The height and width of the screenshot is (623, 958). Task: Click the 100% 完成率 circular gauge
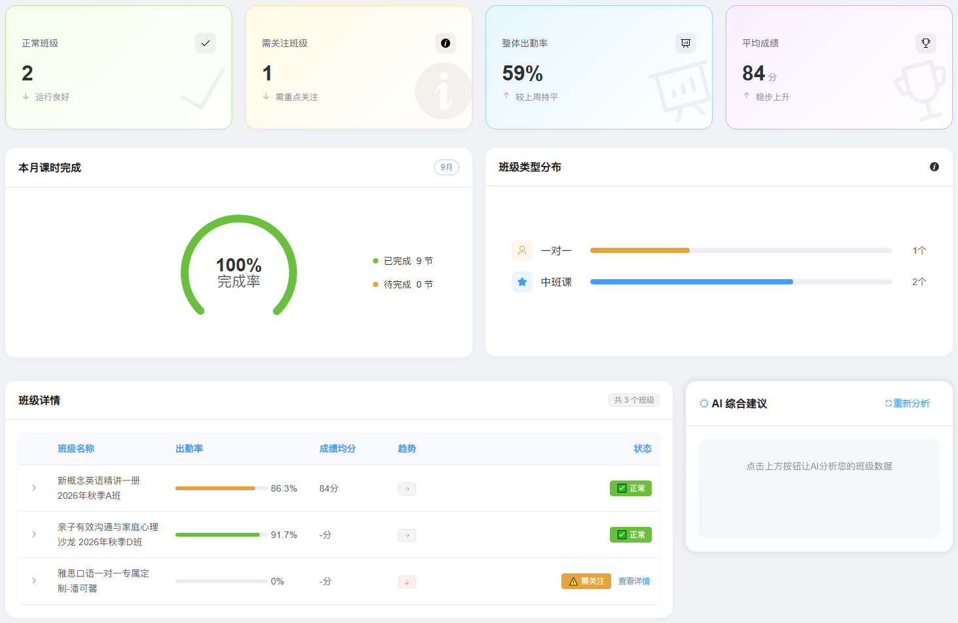[239, 265]
